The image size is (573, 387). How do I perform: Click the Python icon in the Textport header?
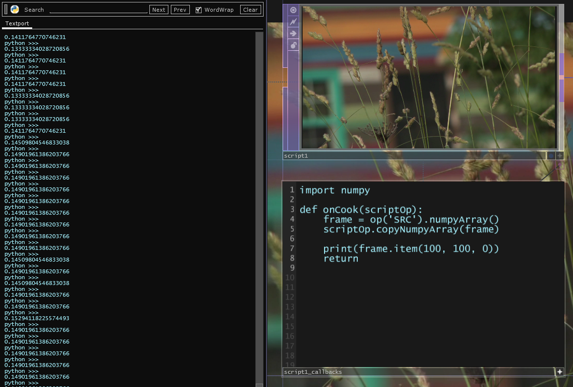[15, 9]
